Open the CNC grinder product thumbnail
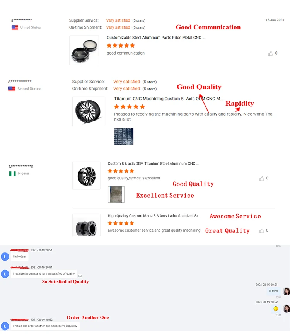The image size is (290, 336). pos(84,50)
